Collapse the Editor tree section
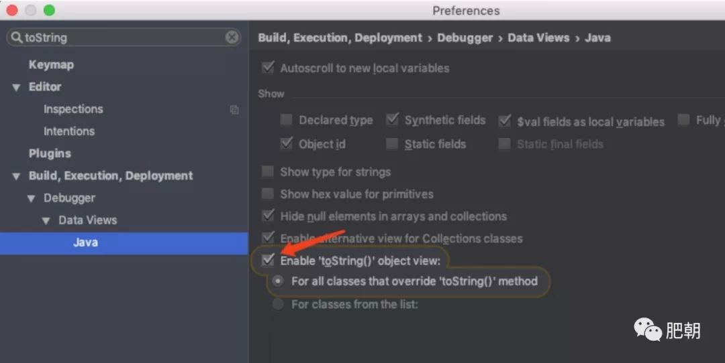 pyautogui.click(x=16, y=88)
